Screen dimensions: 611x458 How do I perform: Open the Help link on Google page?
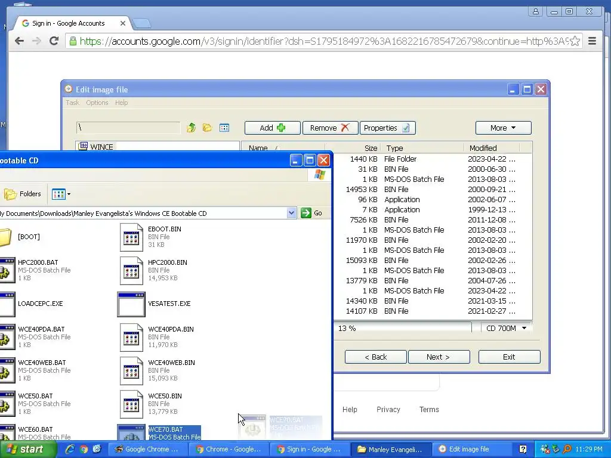click(350, 409)
